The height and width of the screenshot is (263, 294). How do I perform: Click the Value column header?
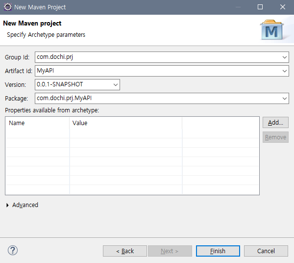(125, 123)
